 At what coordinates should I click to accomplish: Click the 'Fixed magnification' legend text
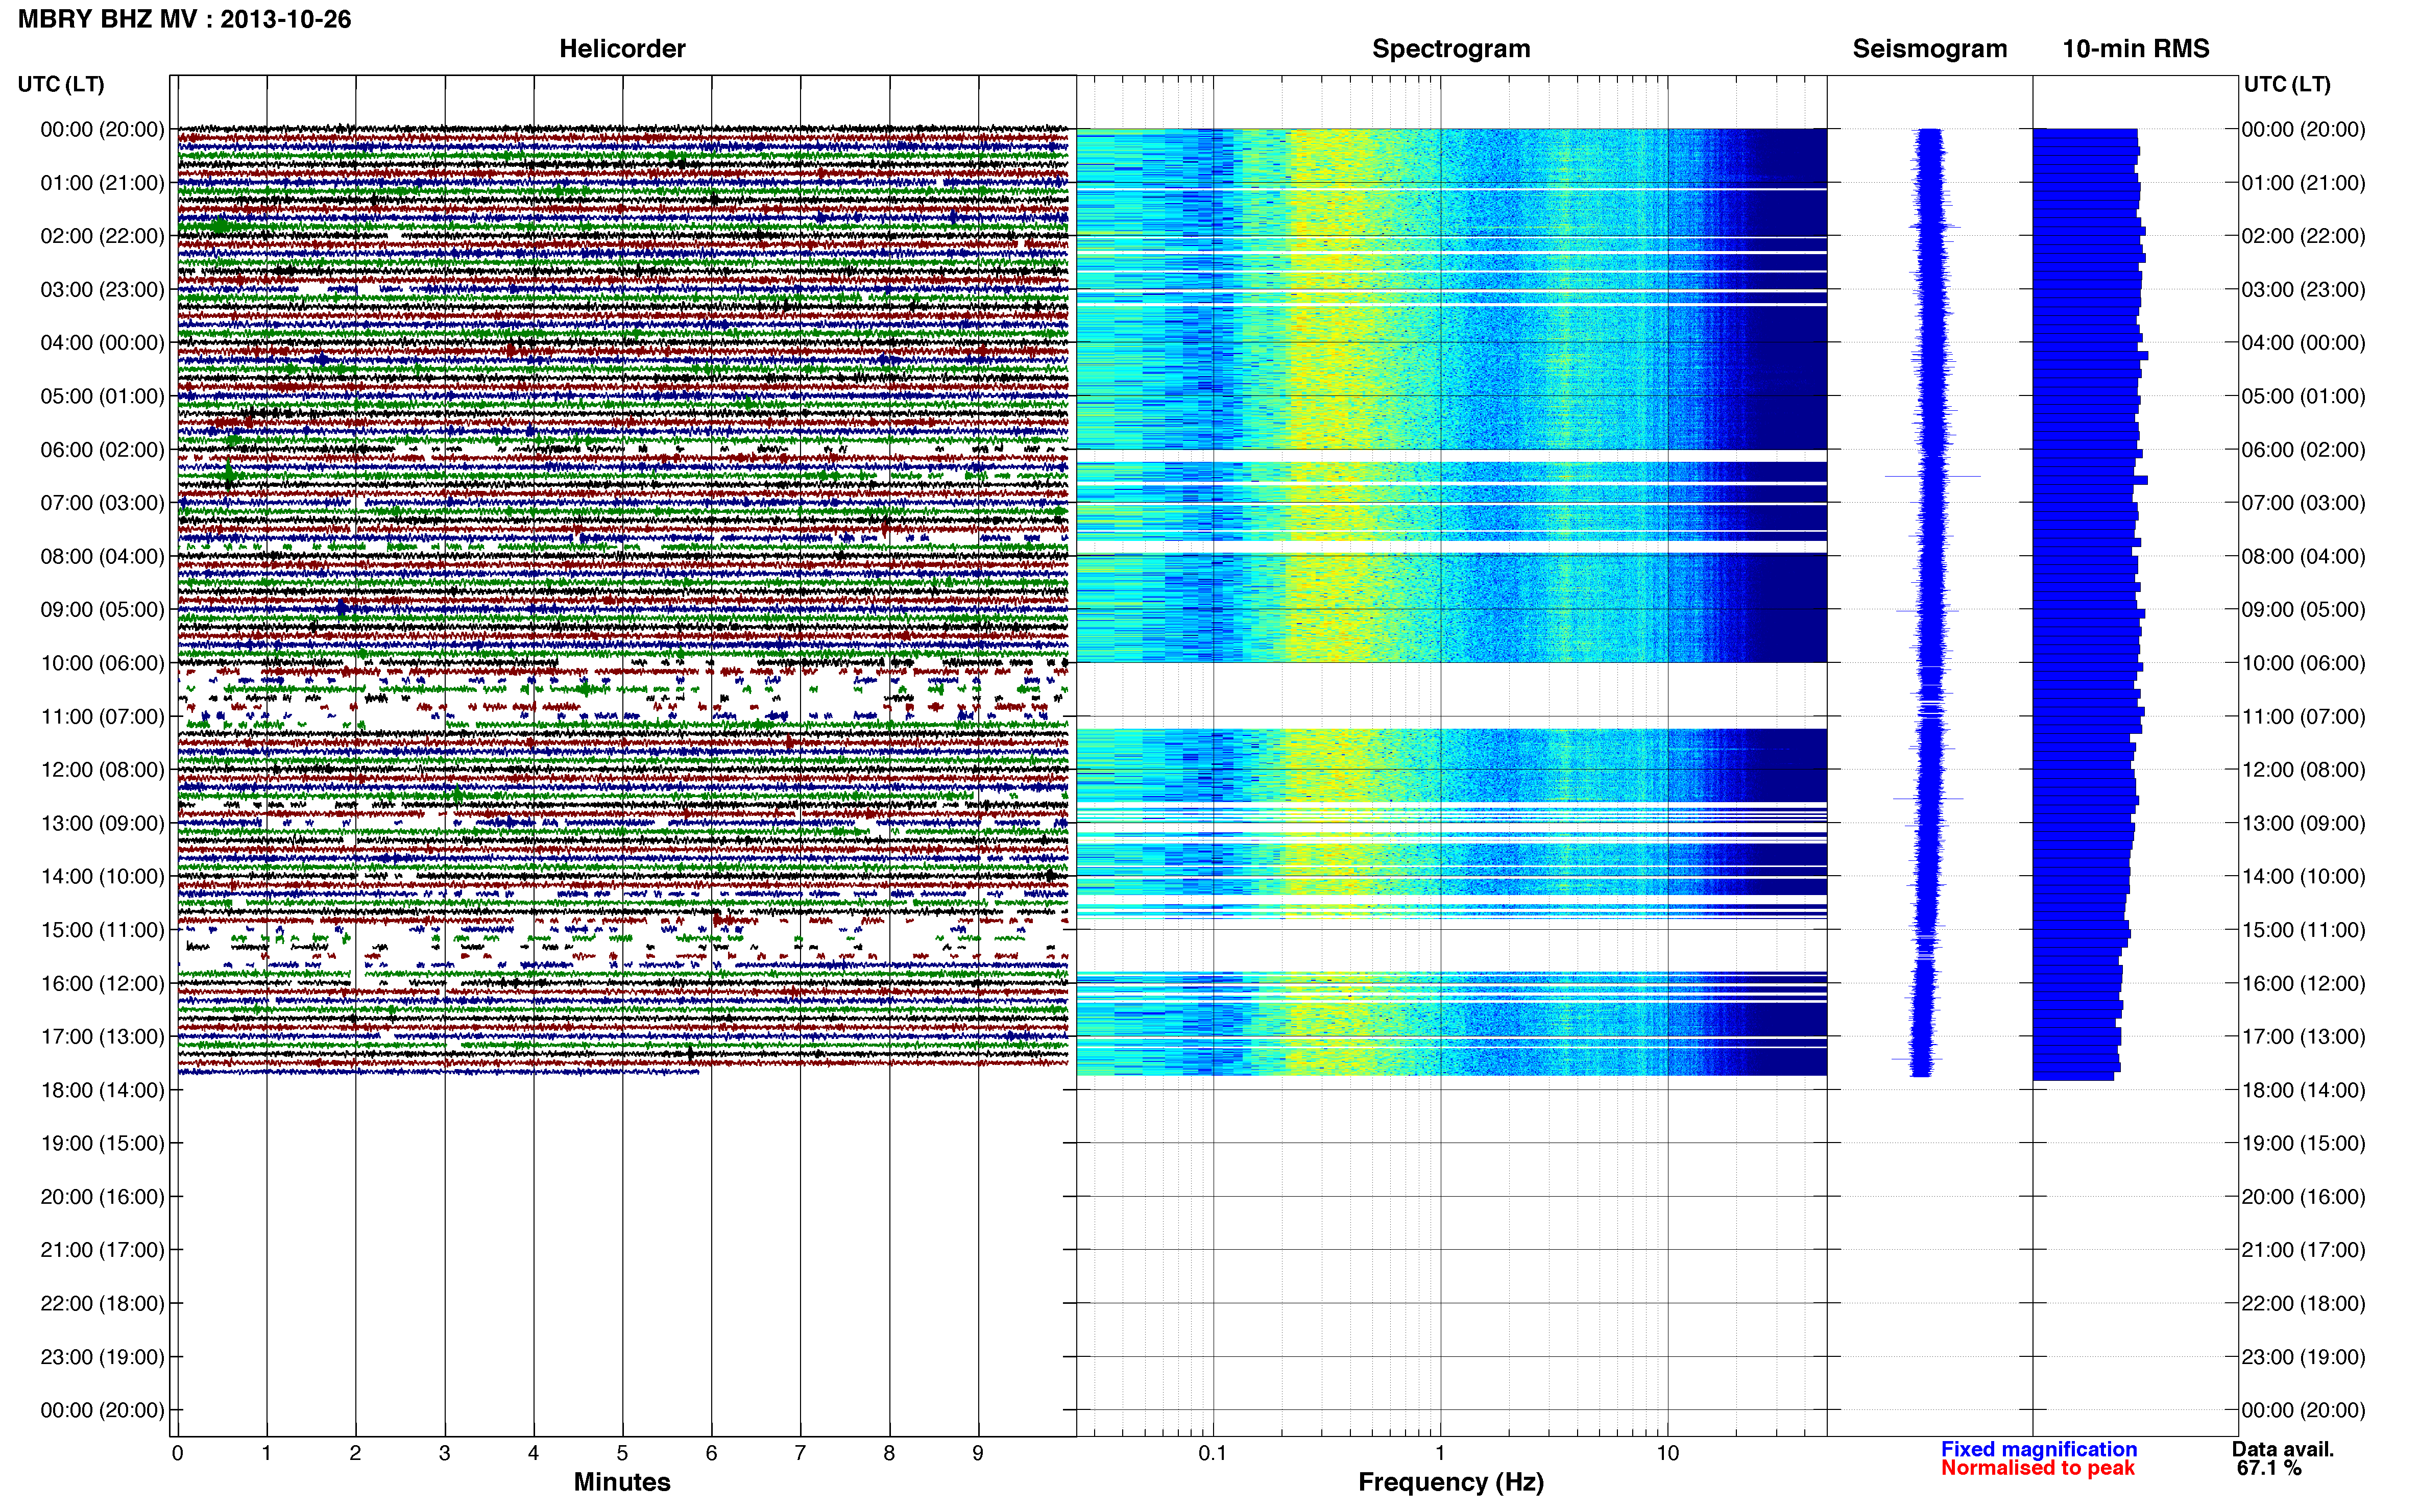click(x=2039, y=1449)
